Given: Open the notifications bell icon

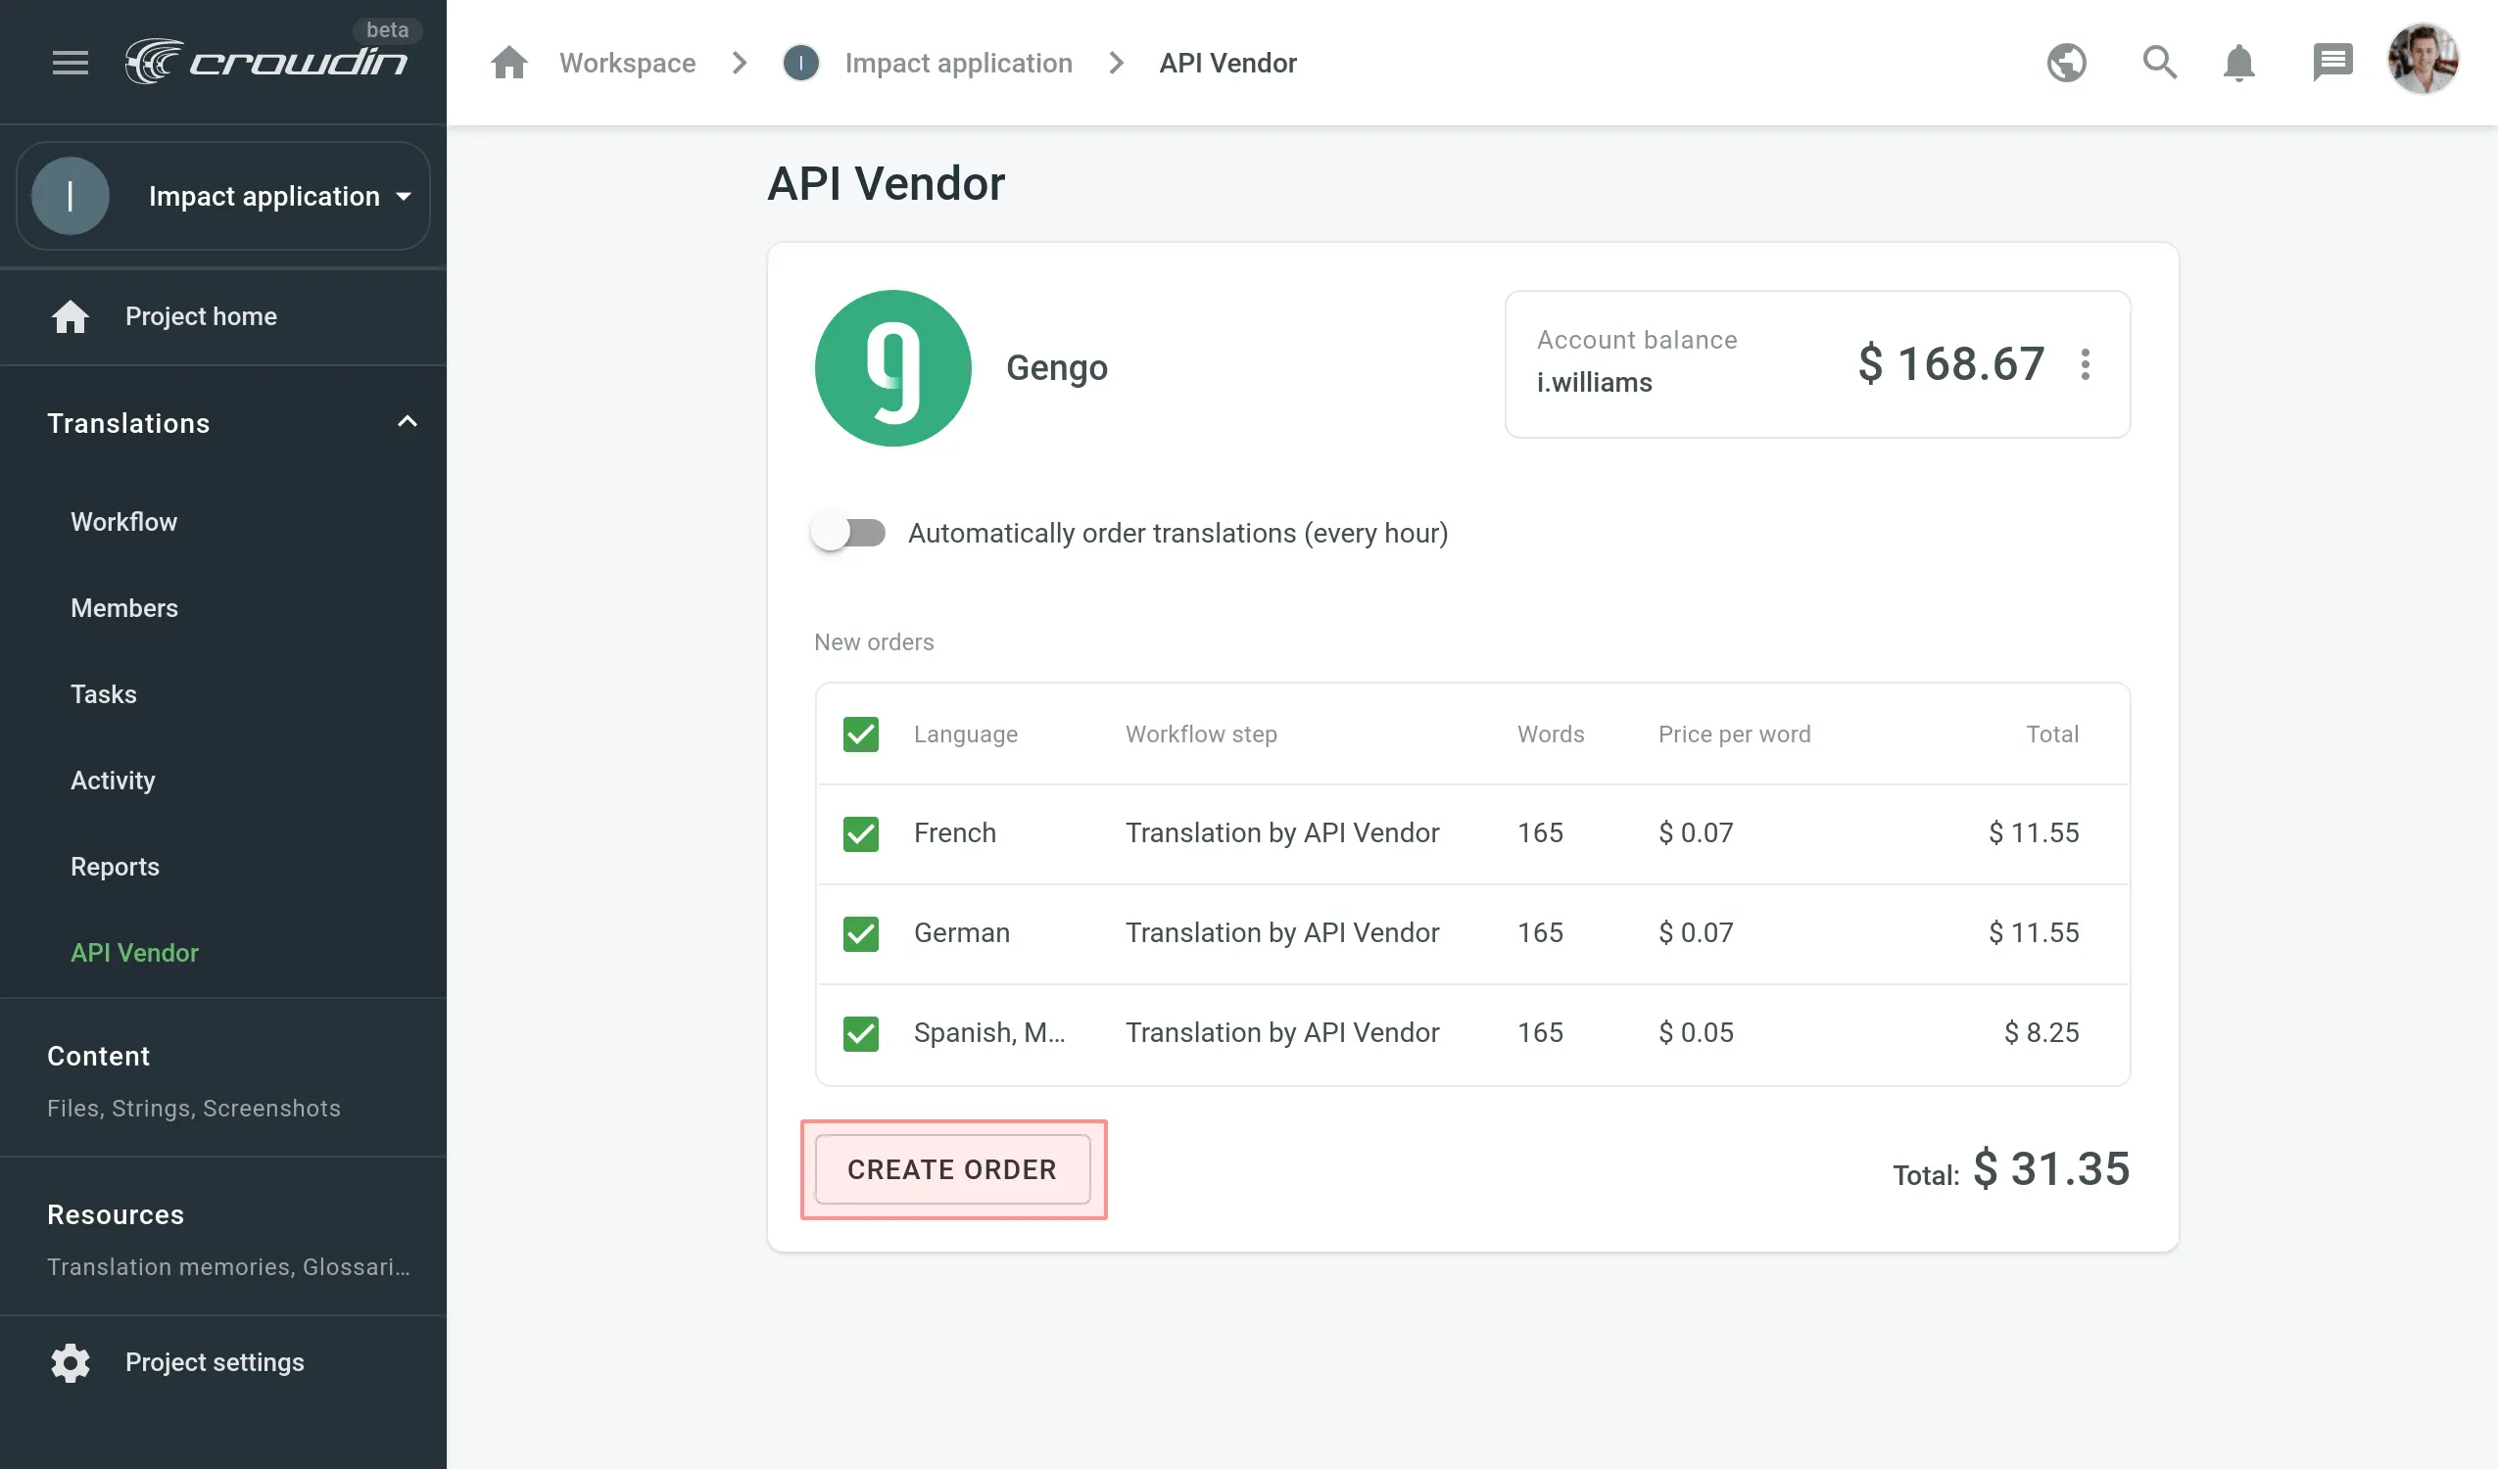Looking at the screenshot, I should pos(2238,63).
